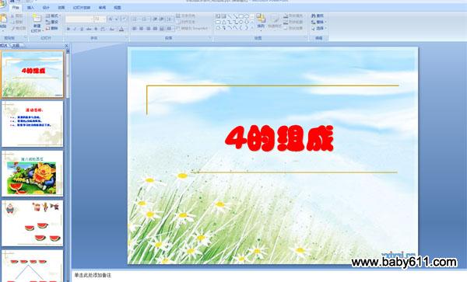467x282 pixels.
Task: Click the font color swatch button
Action: pyautogui.click(x=121, y=29)
